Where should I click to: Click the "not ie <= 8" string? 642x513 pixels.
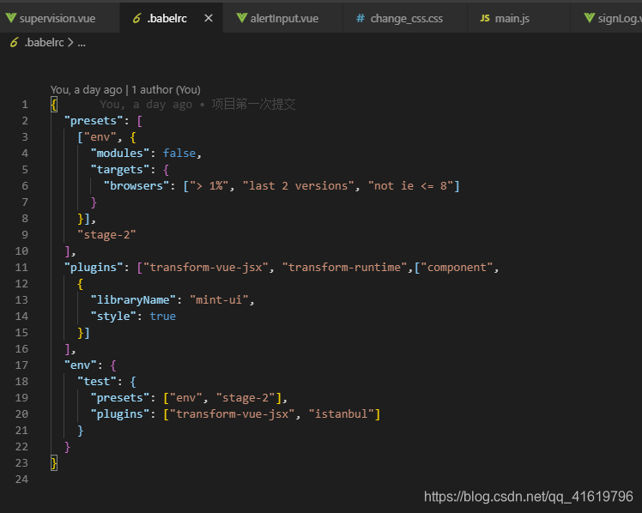[410, 186]
